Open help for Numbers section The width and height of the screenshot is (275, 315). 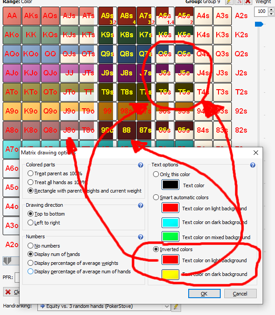click(141, 237)
